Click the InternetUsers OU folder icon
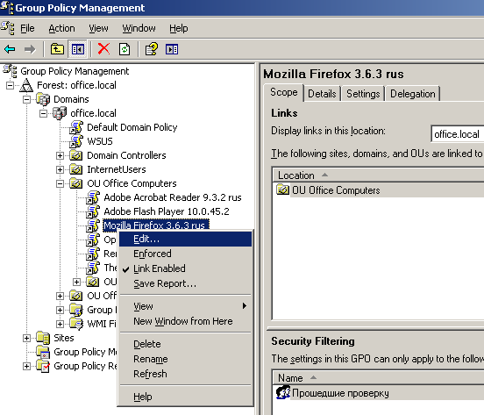Screen dimensions: 484x415 click(76, 169)
